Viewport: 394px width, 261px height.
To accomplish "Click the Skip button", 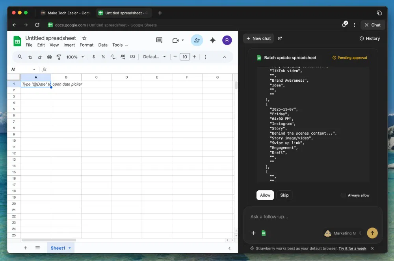I will 284,195.
